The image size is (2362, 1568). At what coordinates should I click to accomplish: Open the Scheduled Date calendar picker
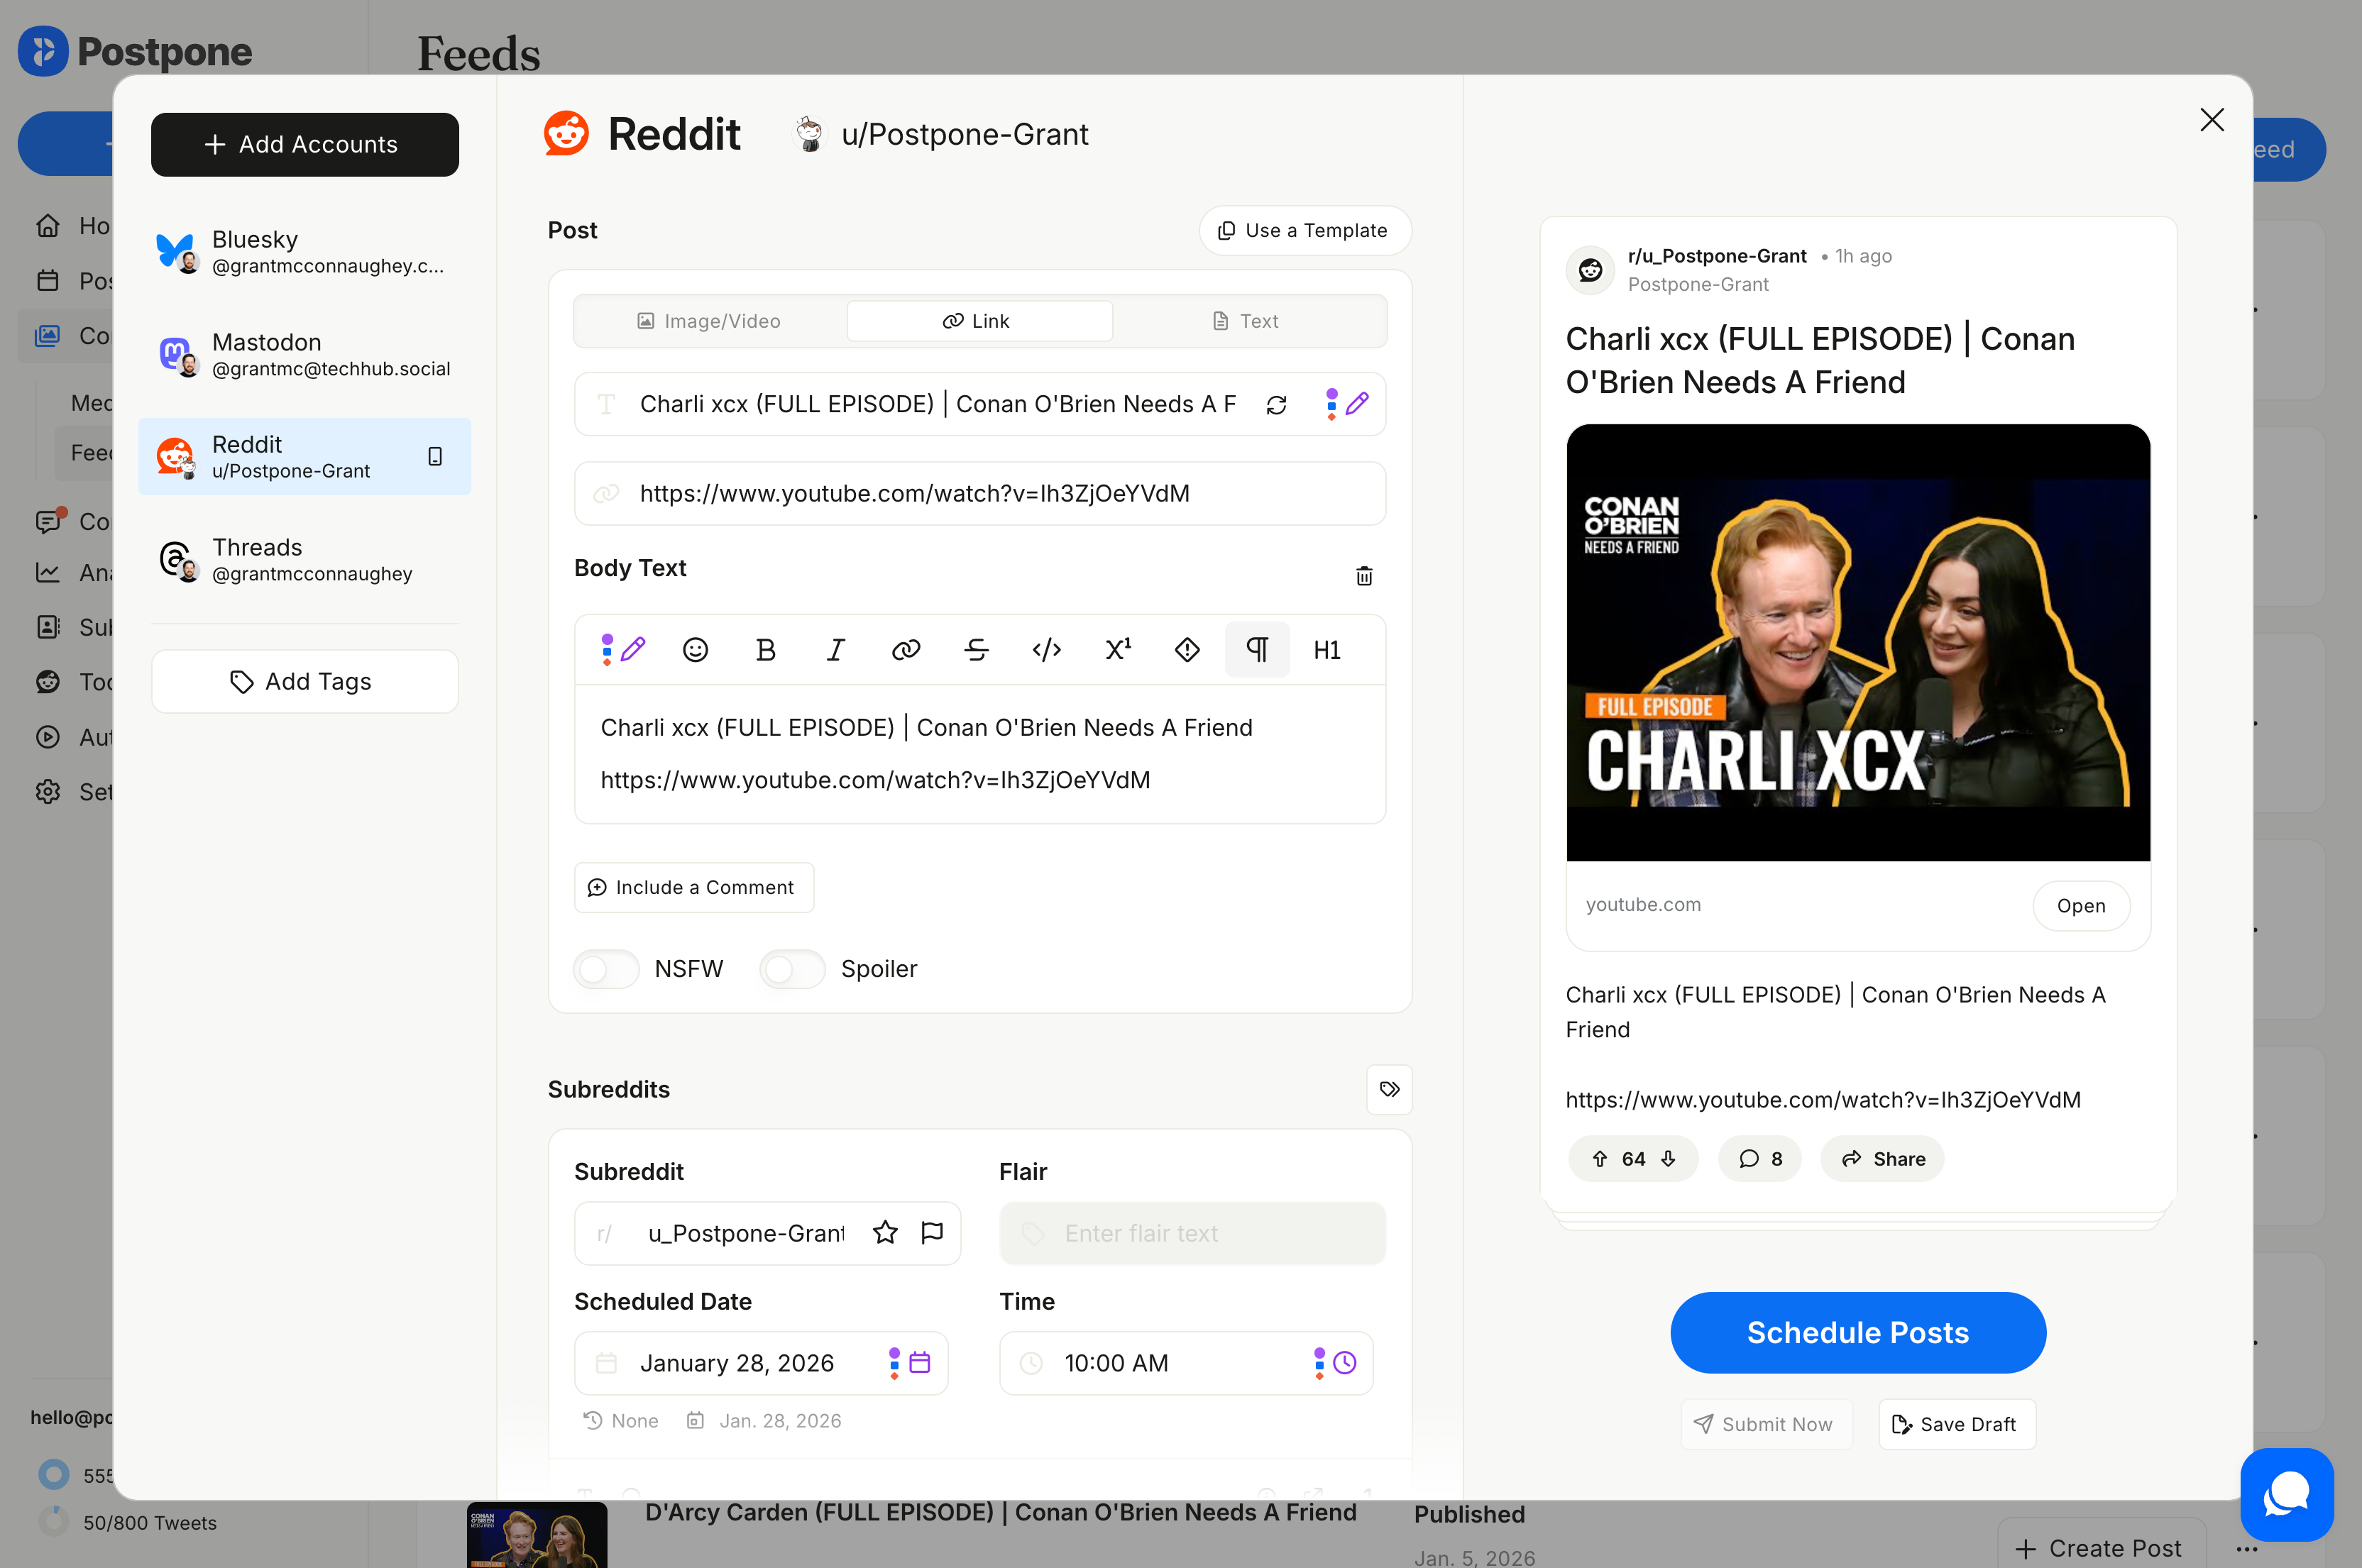(919, 1363)
